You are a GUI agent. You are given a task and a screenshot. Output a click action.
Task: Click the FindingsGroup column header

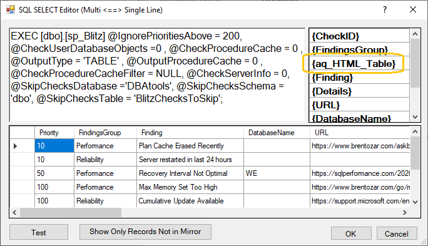(105, 133)
